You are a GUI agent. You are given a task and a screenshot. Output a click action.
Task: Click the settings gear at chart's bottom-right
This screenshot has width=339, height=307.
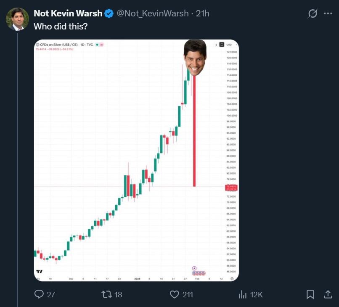[232, 278]
